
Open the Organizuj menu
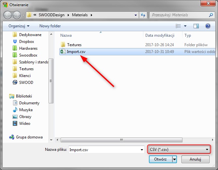[19, 26]
